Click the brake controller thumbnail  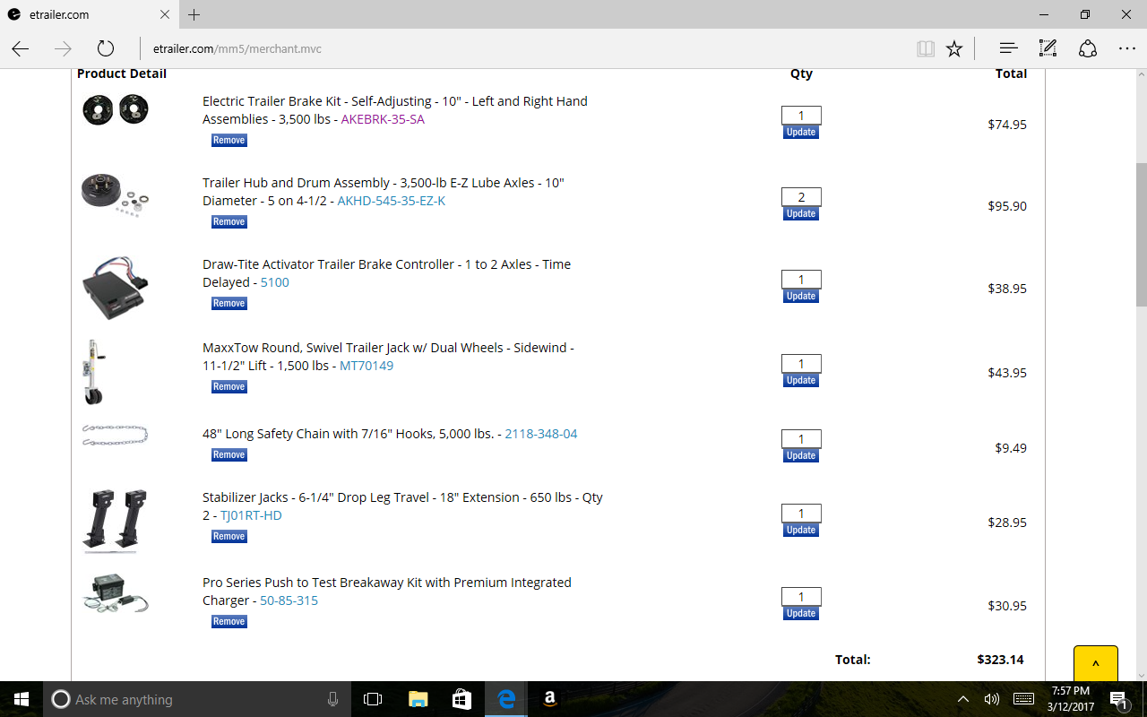[116, 288]
